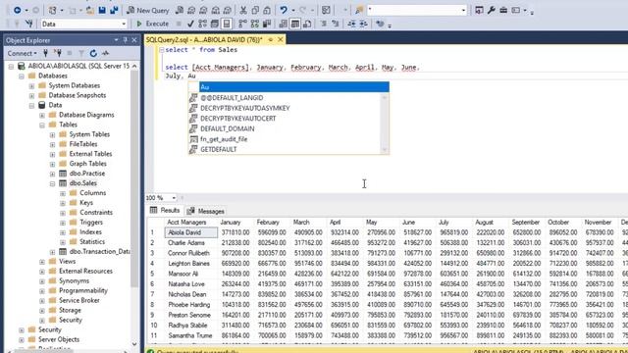Switch to the Messages tab
This screenshot has width=628, height=353.
click(205, 211)
